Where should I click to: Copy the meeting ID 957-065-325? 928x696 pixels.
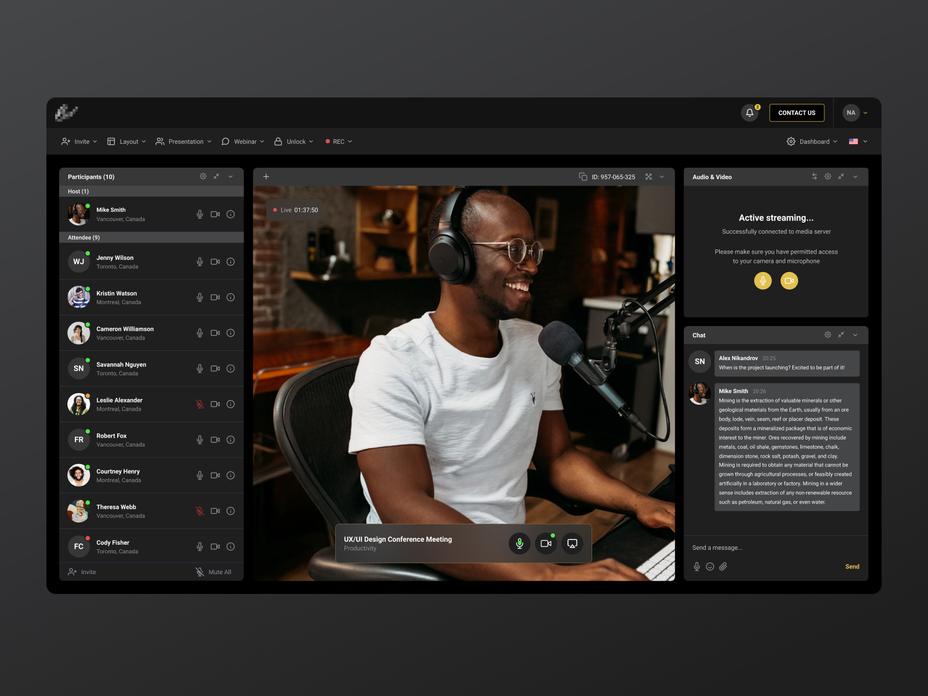point(582,176)
